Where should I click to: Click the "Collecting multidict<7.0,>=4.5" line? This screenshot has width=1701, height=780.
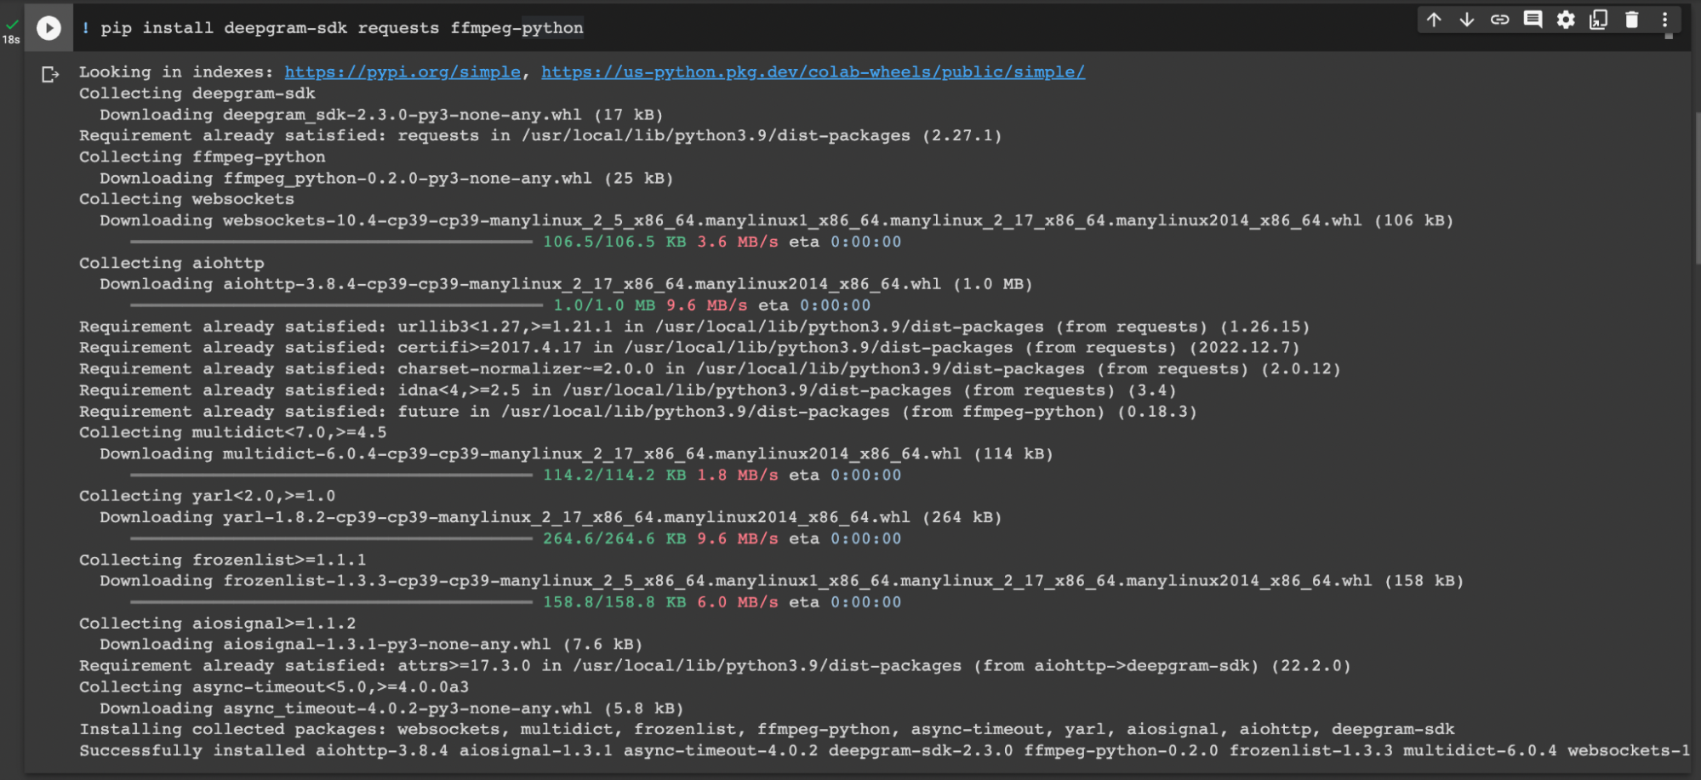click(232, 433)
